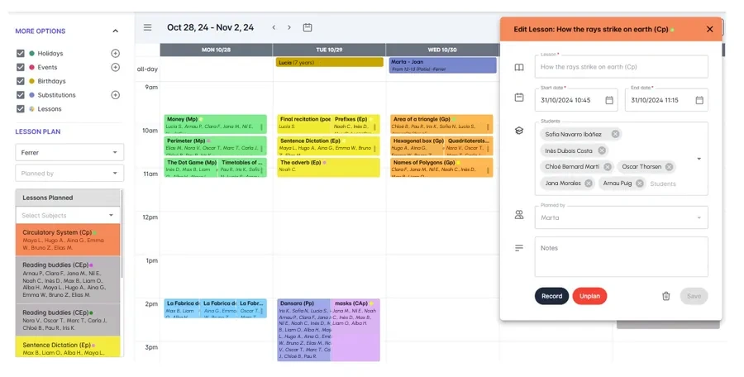The image size is (744, 377).
Task: Open Lucia (7 years) birthday event
Action: (x=330, y=62)
